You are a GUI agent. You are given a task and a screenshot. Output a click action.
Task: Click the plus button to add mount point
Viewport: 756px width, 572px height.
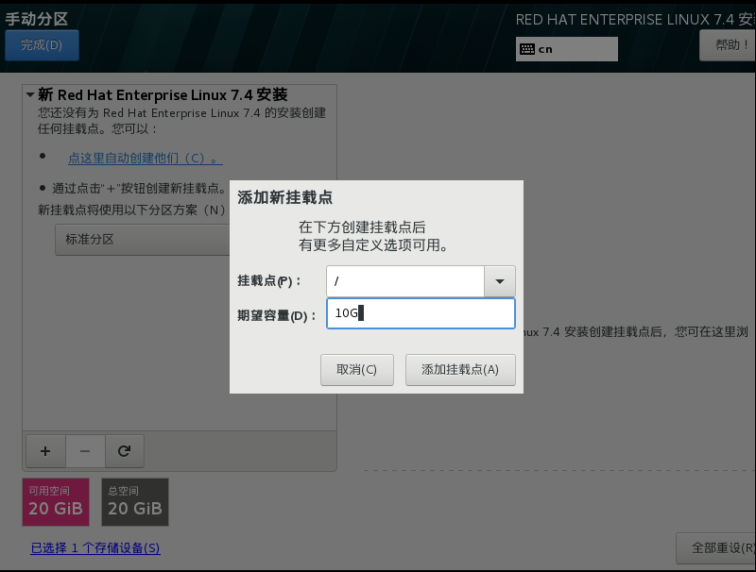45,451
